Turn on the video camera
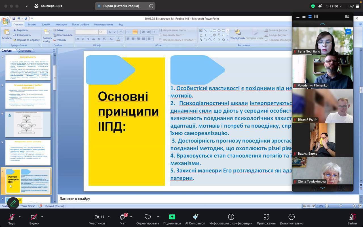The height and width of the screenshot is (227, 363). click(x=34, y=217)
